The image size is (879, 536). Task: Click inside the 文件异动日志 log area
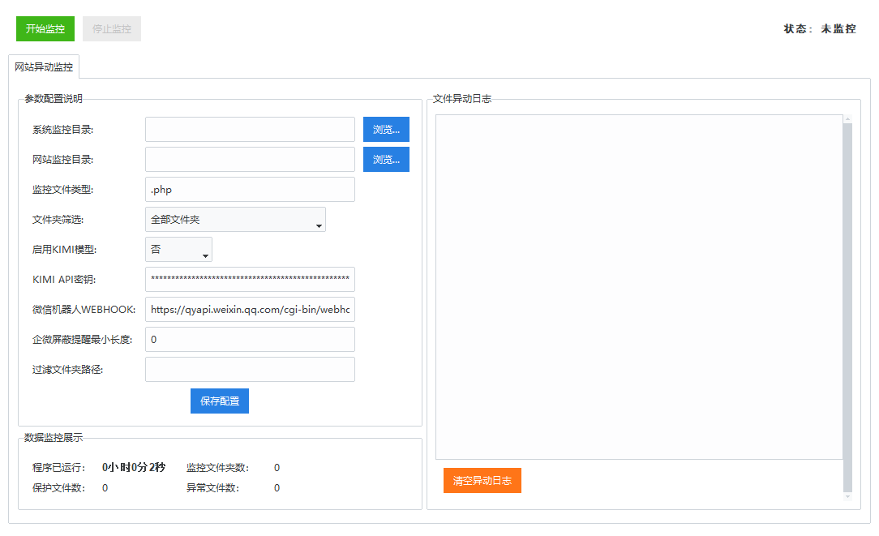pos(639,287)
